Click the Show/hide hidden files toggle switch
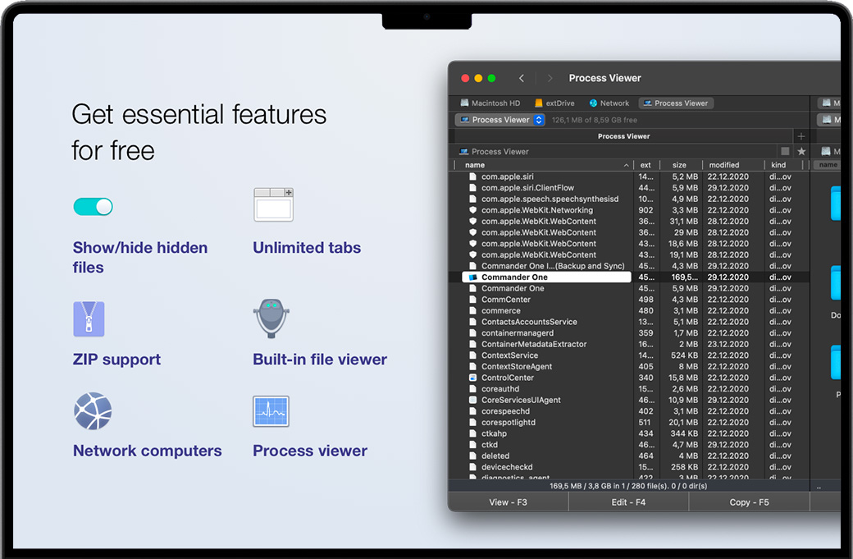Image resolution: width=853 pixels, height=559 pixels. (x=93, y=206)
